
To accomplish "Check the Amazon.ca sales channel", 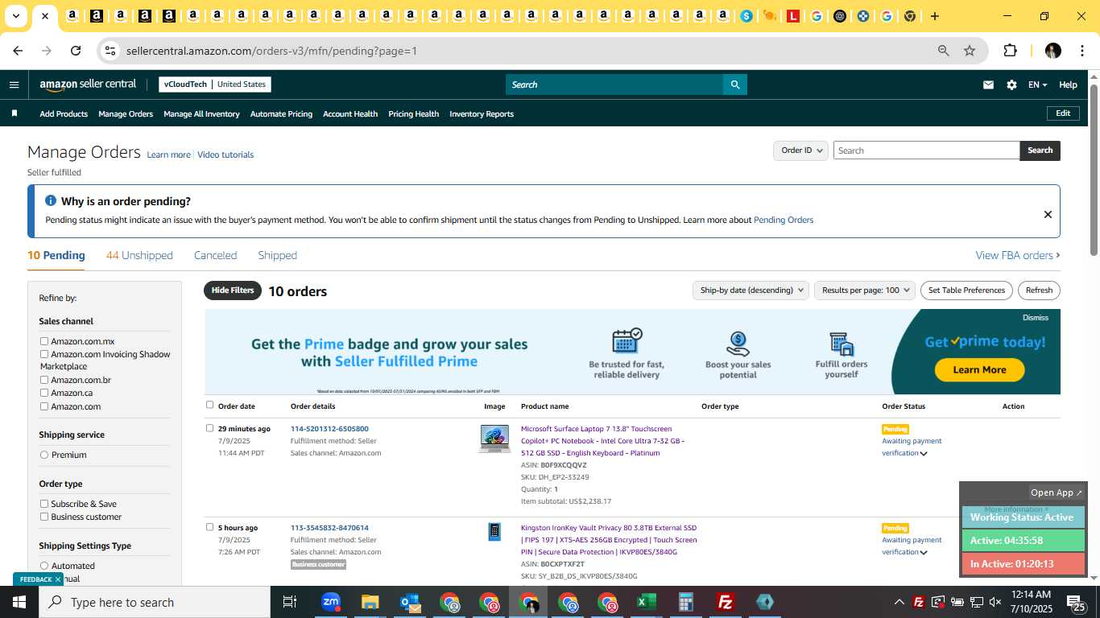I will tap(44, 393).
